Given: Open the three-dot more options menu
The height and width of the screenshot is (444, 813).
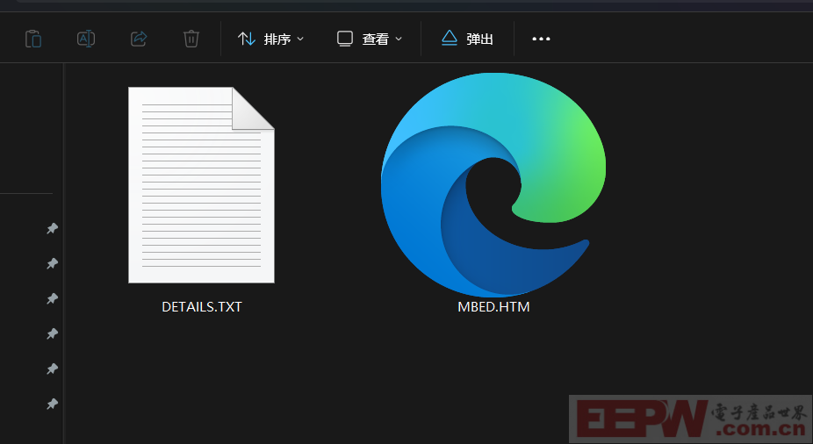Looking at the screenshot, I should coord(541,39).
